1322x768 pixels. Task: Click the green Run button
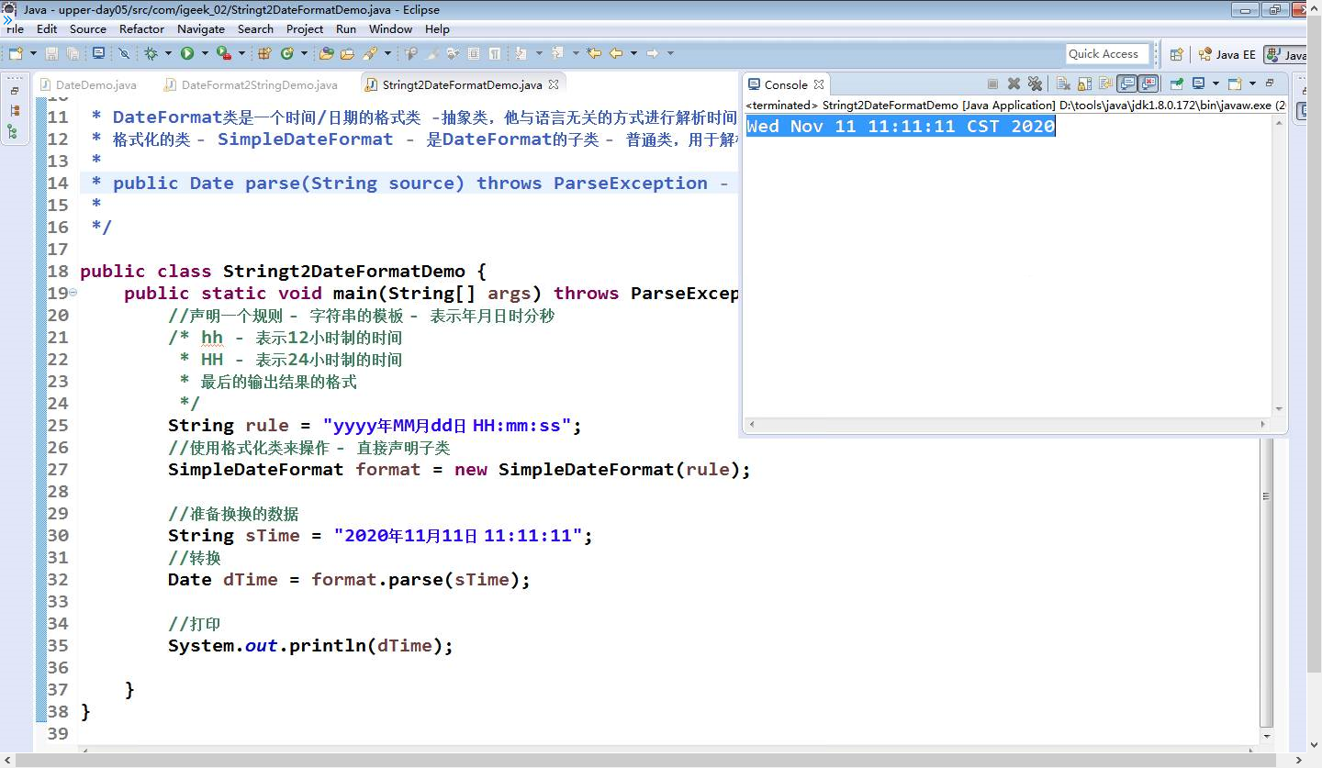click(x=187, y=53)
